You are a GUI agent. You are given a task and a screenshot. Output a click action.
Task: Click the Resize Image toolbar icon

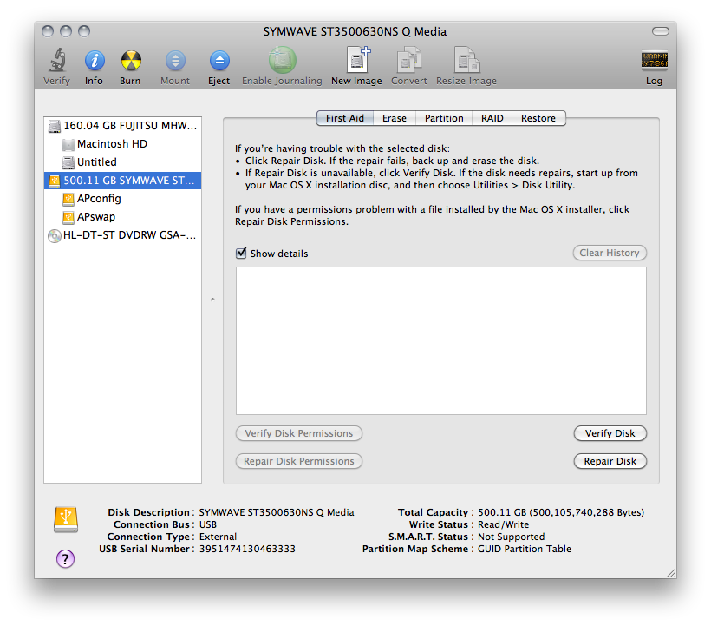(466, 59)
